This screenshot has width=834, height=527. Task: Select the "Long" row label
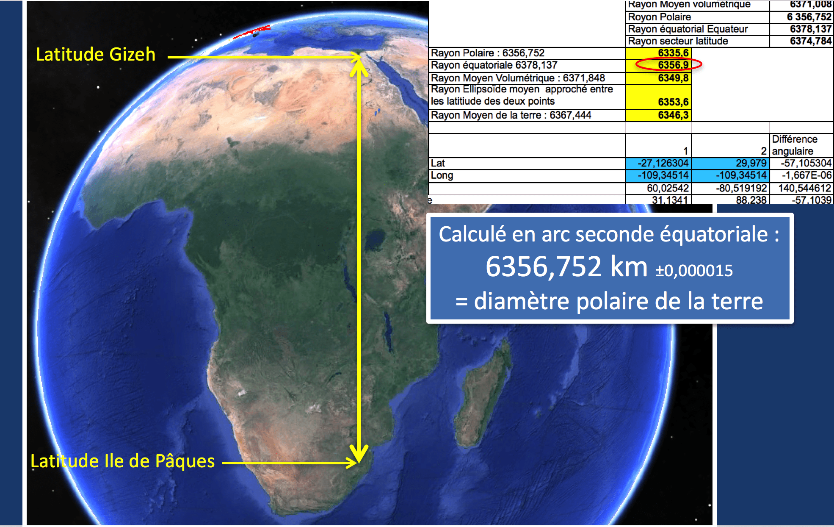point(527,176)
